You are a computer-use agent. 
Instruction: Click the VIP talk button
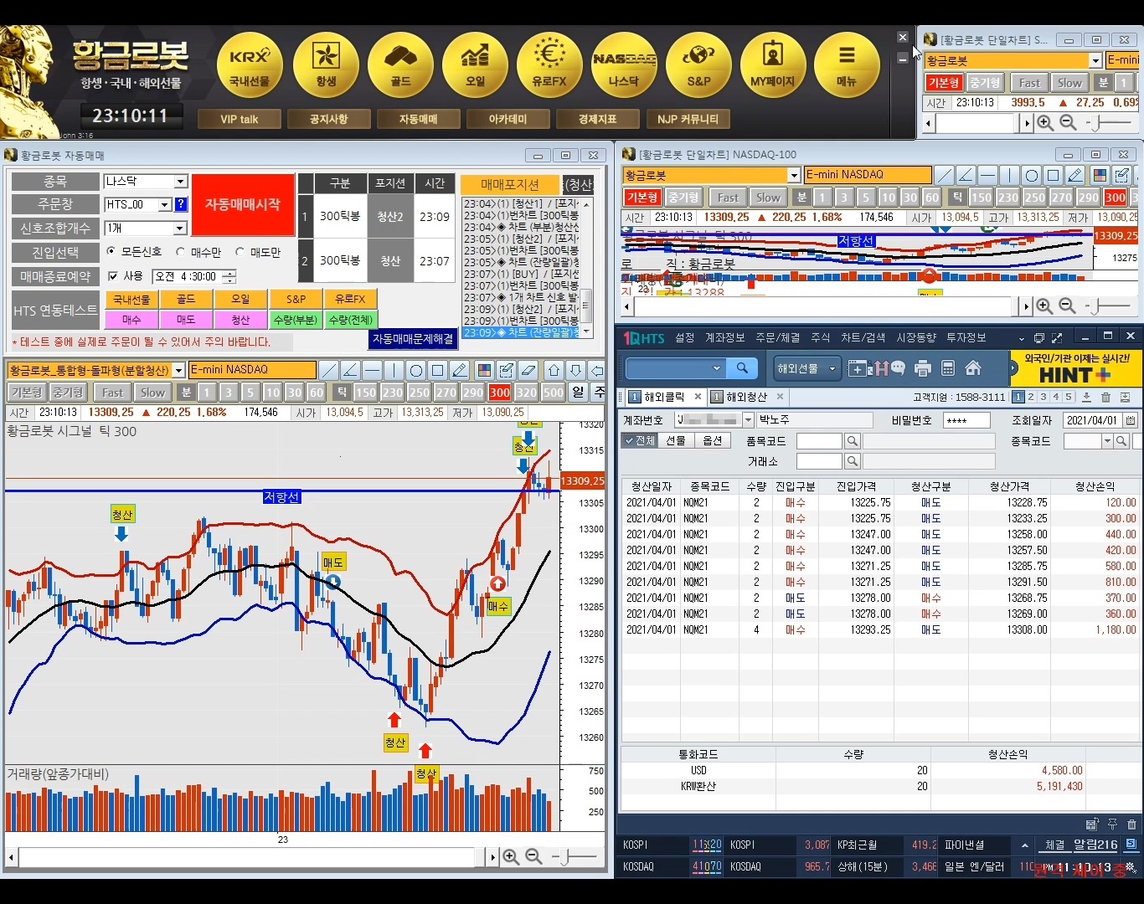[240, 119]
